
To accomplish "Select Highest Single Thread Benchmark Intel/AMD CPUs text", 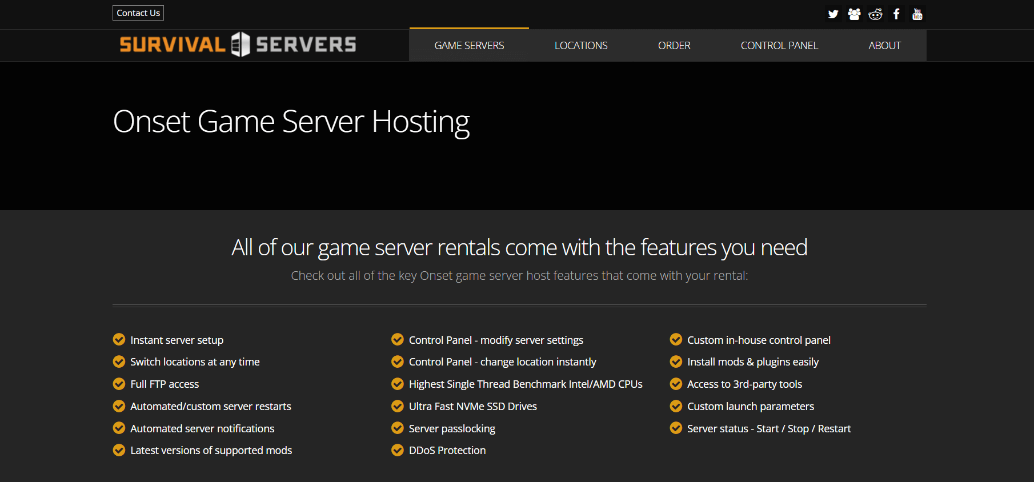I will (526, 384).
